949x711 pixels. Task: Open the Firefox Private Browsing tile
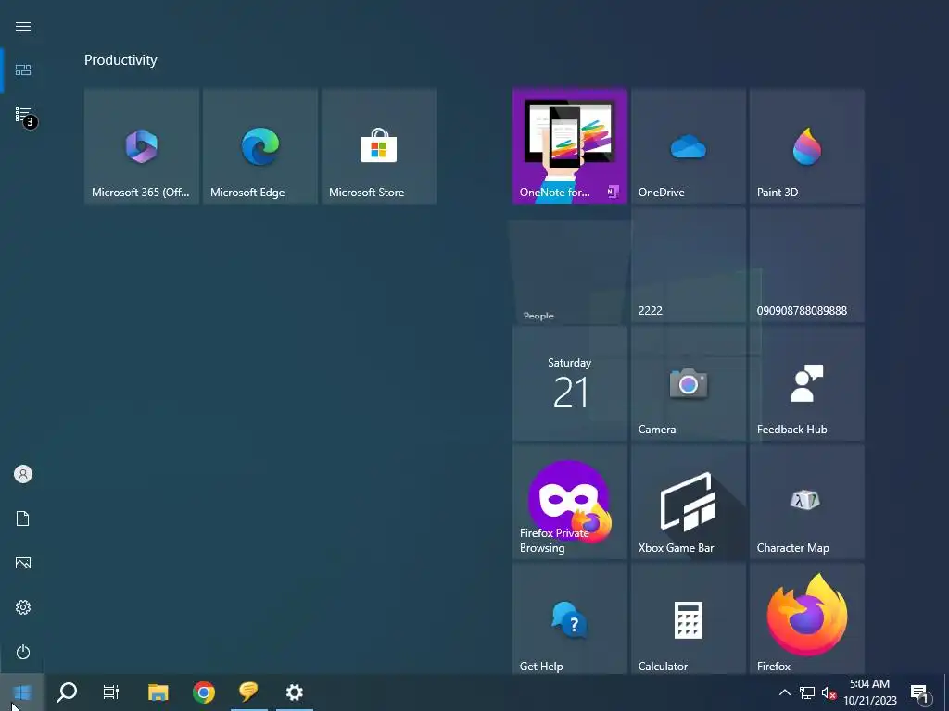click(570, 501)
